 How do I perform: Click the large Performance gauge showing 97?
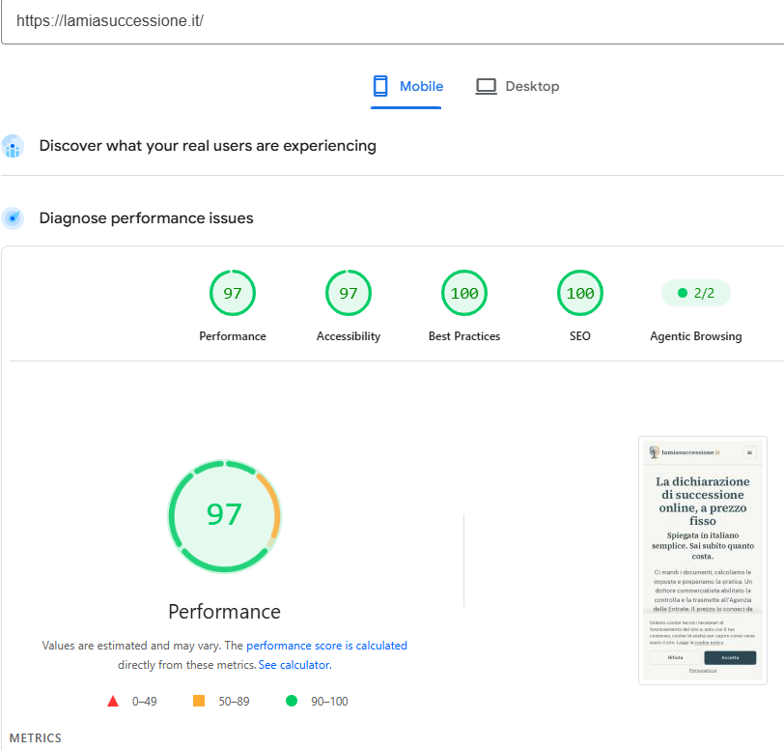(225, 516)
